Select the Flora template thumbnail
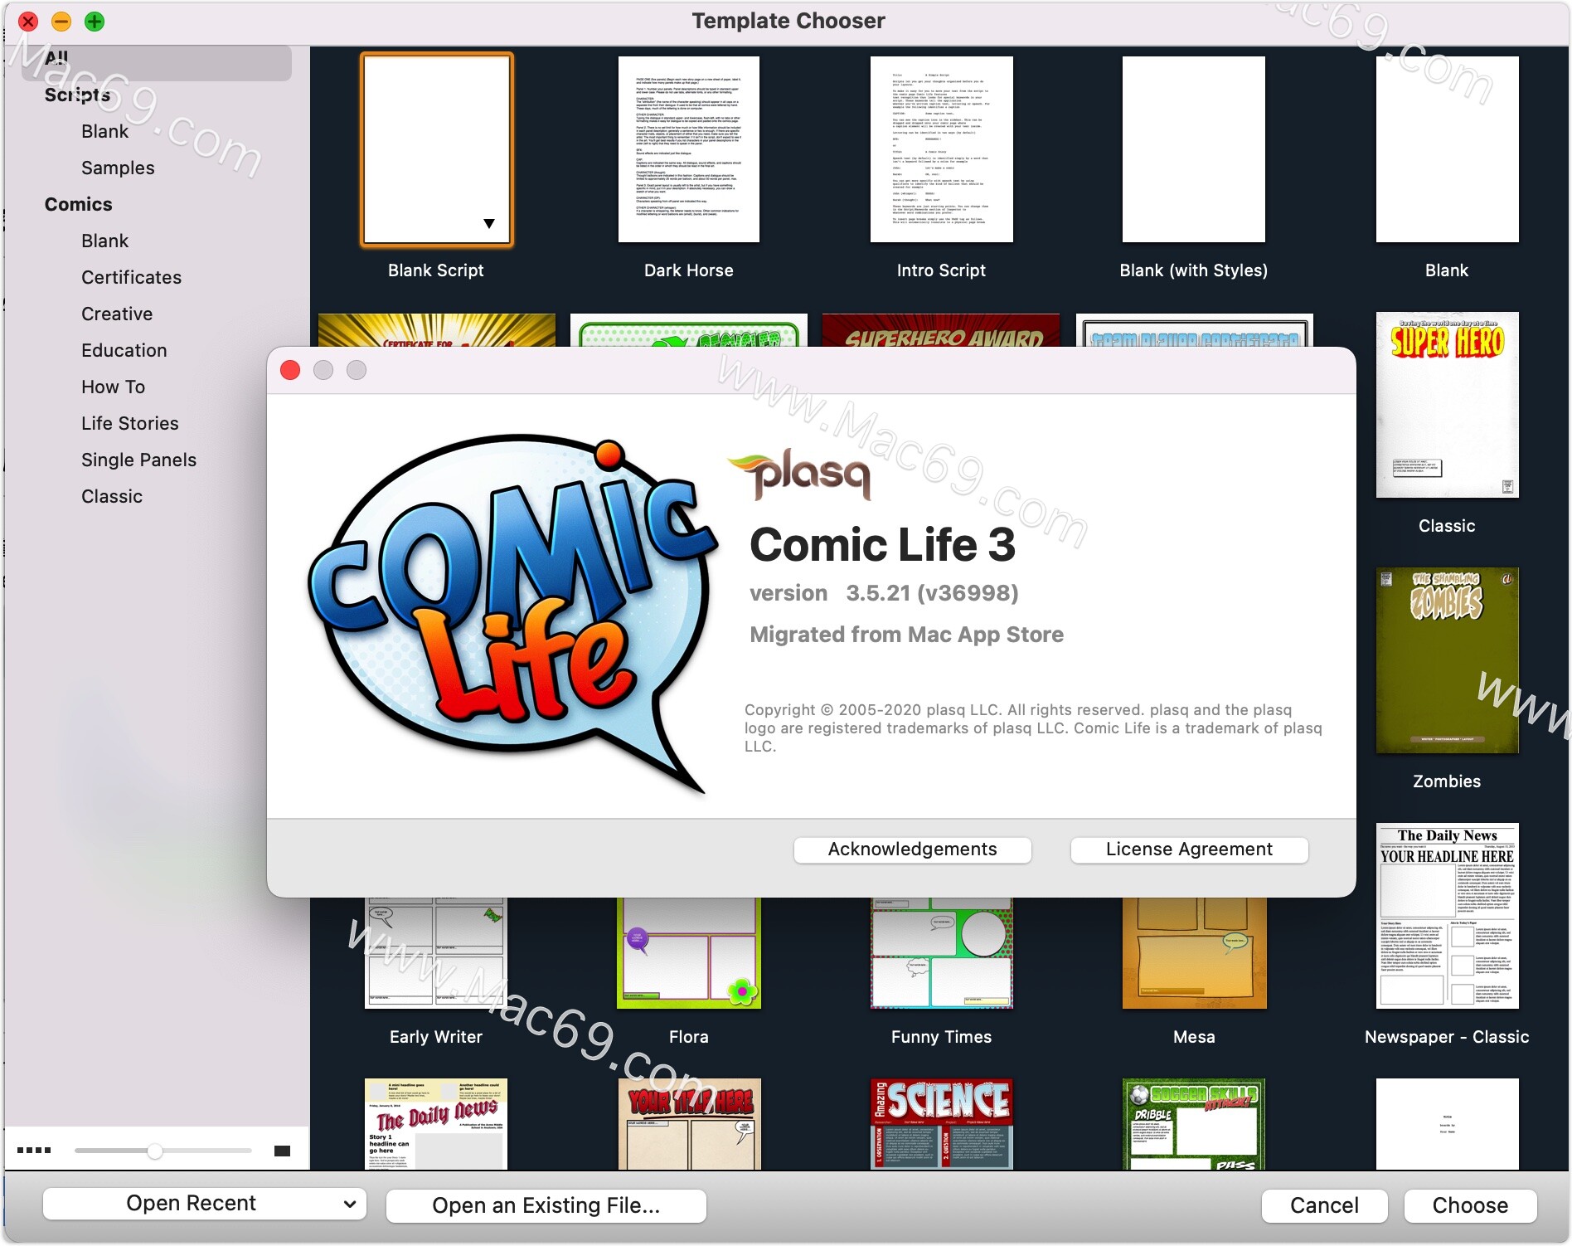 click(x=689, y=953)
